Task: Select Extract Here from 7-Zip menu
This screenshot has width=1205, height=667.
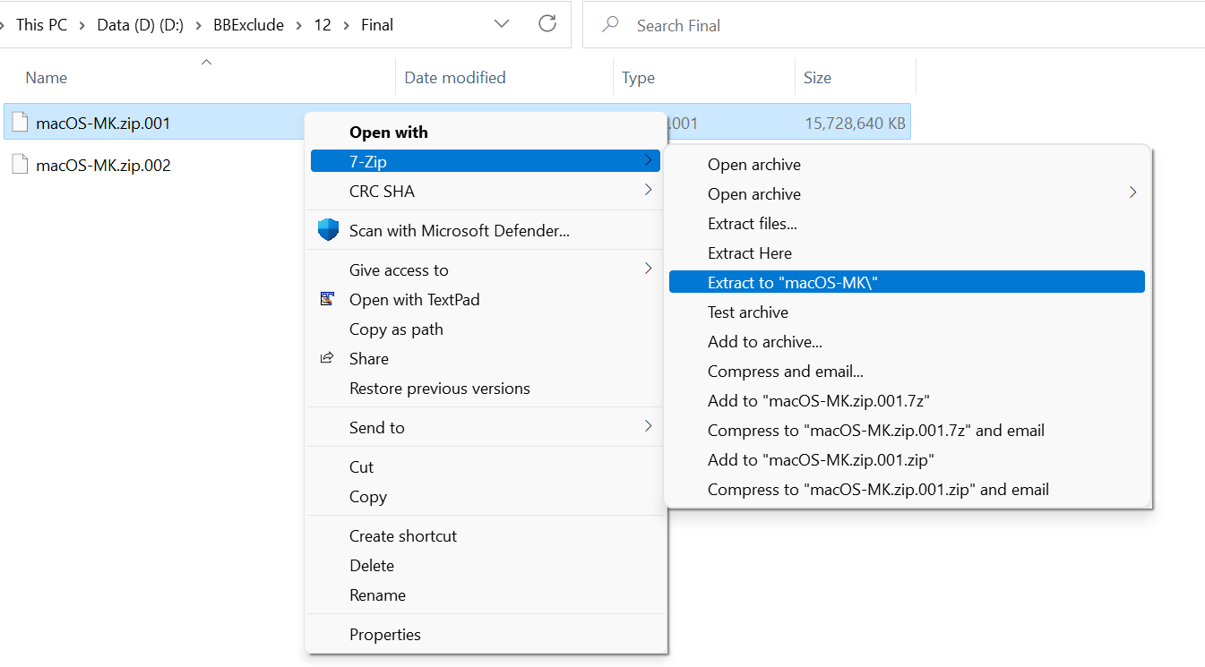Action: [x=749, y=252]
